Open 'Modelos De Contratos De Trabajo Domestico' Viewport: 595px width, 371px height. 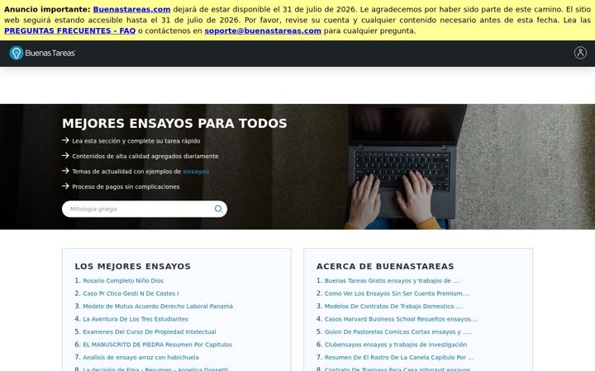393,306
